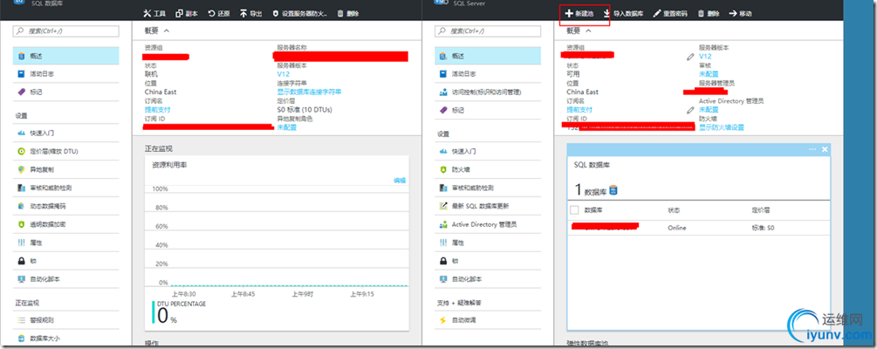Image resolution: width=877 pixels, height=349 pixels.
Task: Open 标记 in SQL database menu
Action: tap(66, 92)
